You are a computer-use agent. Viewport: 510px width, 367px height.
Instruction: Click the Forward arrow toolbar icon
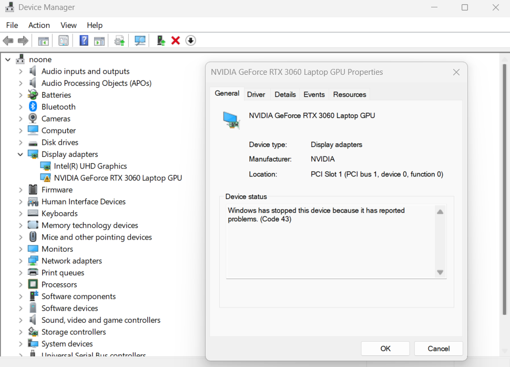[x=23, y=41]
